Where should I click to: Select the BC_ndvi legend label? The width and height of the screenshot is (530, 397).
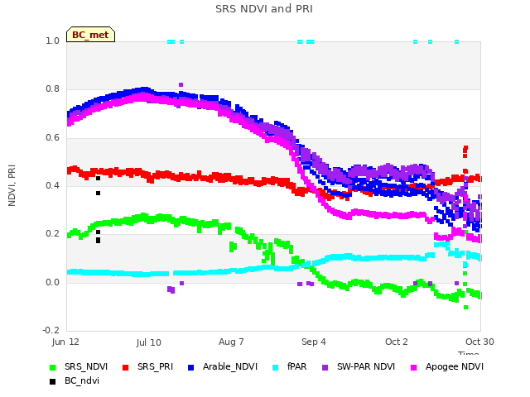click(x=82, y=380)
